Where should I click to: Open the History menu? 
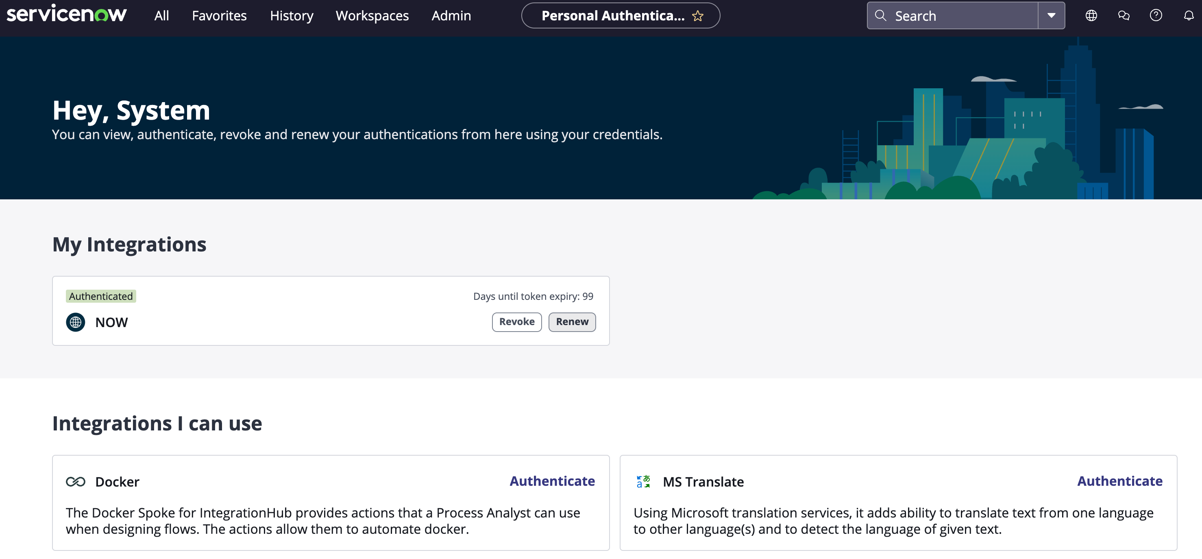click(292, 15)
